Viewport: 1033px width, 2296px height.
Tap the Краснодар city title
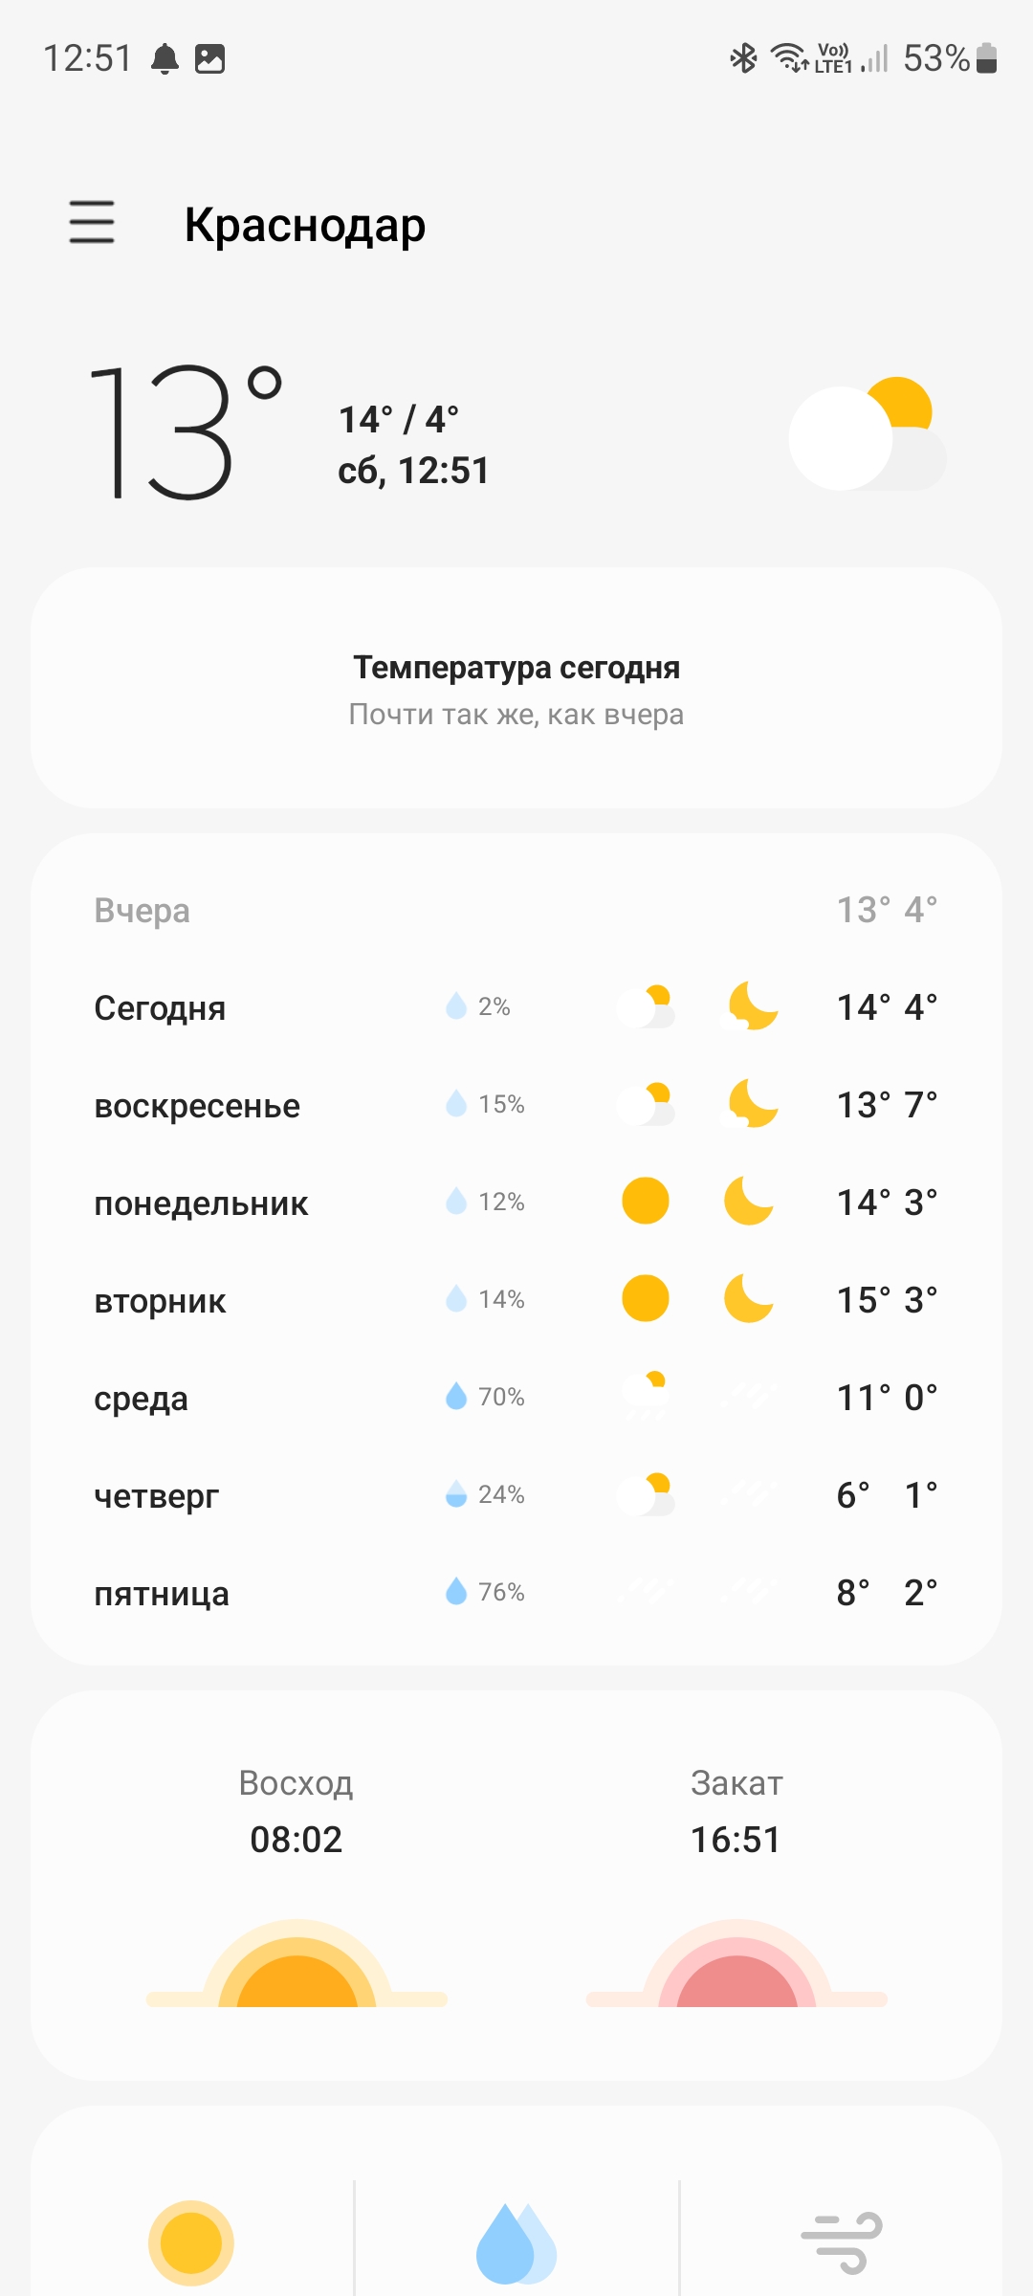click(x=304, y=226)
